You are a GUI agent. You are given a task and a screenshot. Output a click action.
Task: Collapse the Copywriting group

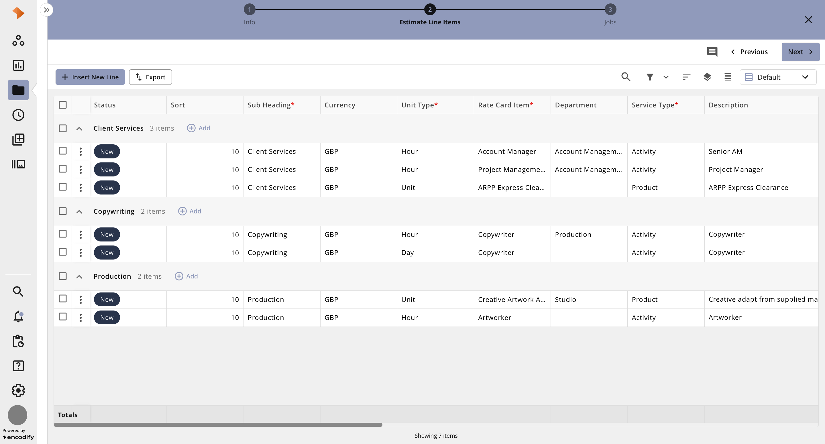click(79, 211)
